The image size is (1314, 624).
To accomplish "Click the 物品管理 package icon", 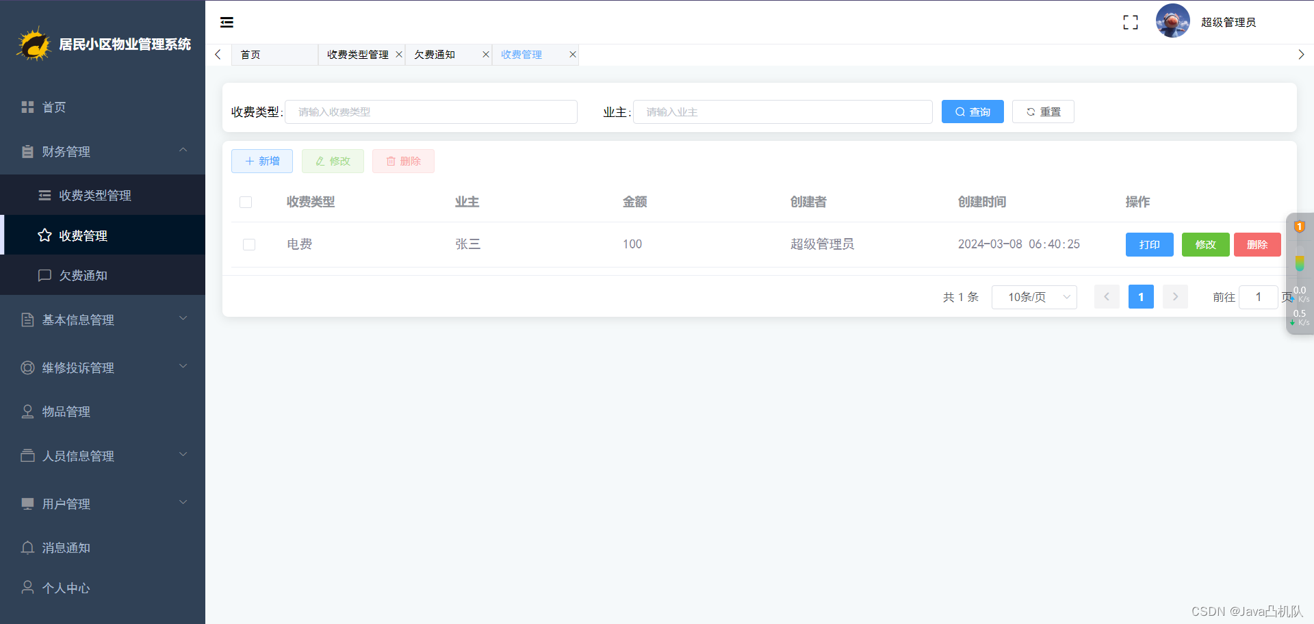I will tap(27, 411).
